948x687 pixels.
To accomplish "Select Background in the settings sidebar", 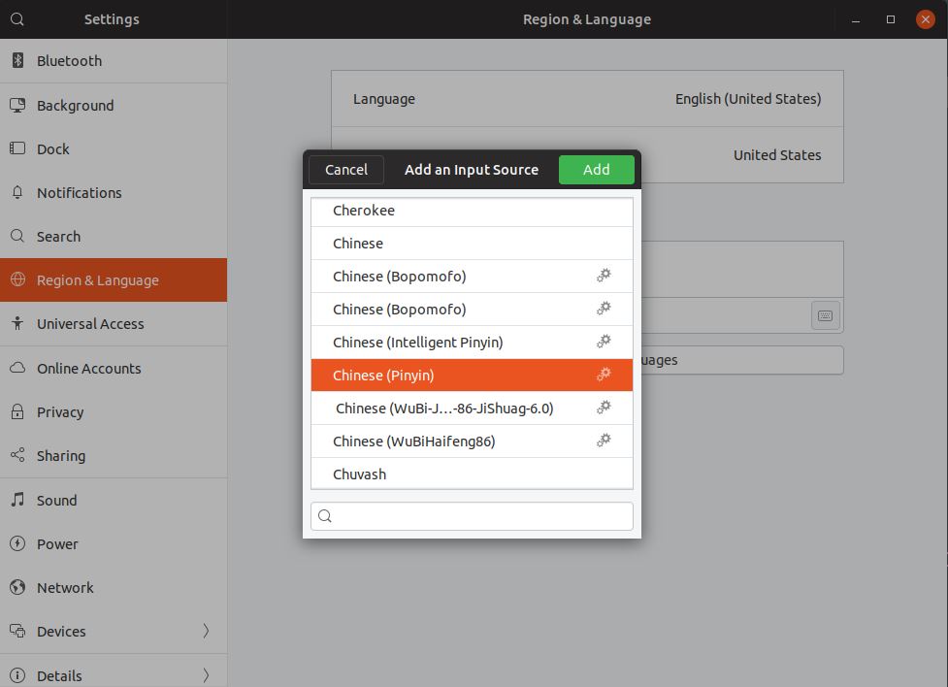I will 75,105.
